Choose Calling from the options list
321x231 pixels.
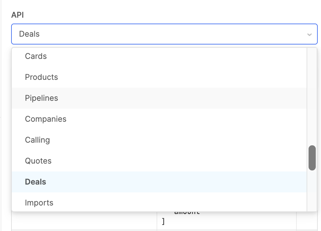tap(38, 140)
